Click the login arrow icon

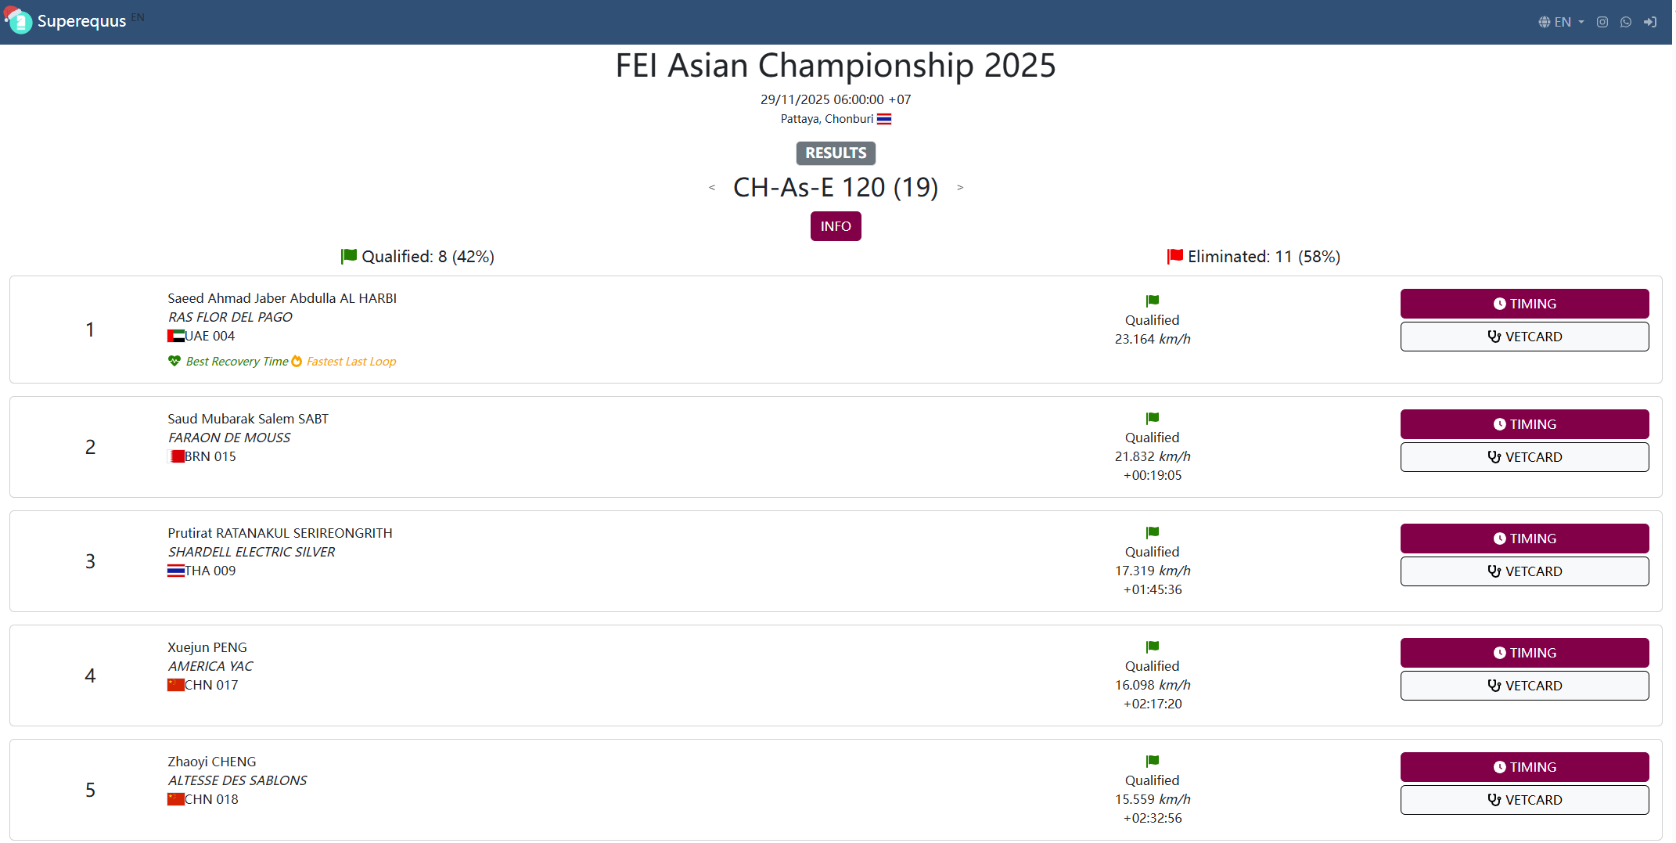coord(1650,22)
